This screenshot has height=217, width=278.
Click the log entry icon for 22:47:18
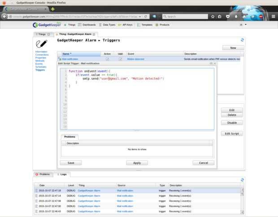pyautogui.click(x=36, y=191)
